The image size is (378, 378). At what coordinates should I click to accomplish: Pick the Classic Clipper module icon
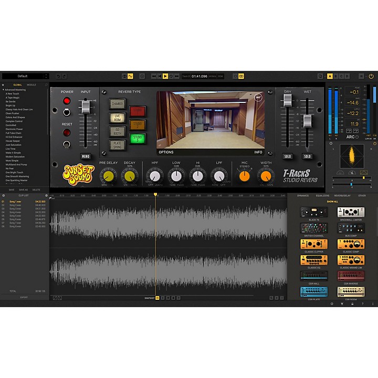[x=314, y=245]
